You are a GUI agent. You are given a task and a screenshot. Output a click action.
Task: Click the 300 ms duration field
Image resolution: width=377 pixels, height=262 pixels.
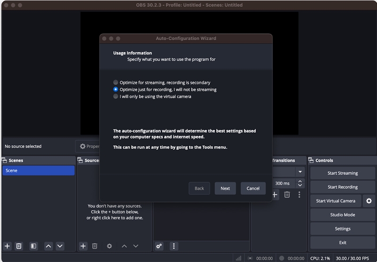[x=284, y=183]
